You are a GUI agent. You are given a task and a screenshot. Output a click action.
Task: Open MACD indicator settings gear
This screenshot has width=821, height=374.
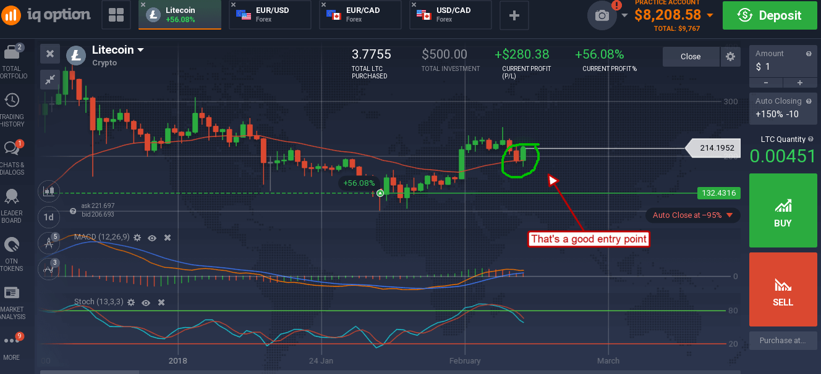pyautogui.click(x=137, y=237)
